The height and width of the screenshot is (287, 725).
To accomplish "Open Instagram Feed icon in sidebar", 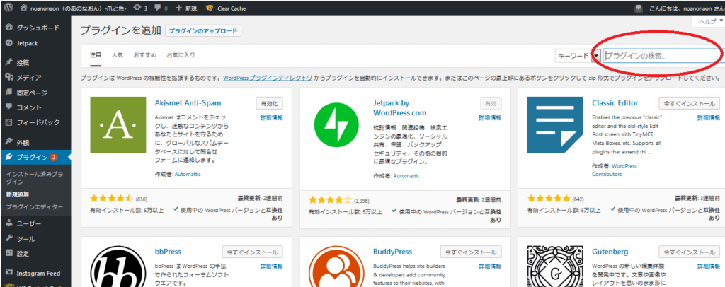I will [x=8, y=273].
